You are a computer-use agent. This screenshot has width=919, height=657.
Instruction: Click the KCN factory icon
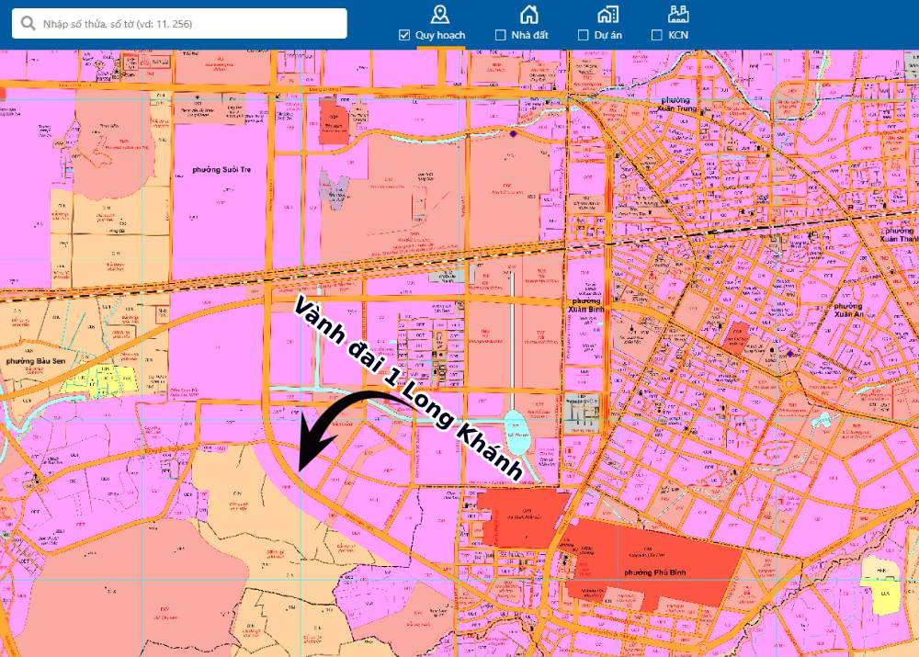[x=679, y=14]
